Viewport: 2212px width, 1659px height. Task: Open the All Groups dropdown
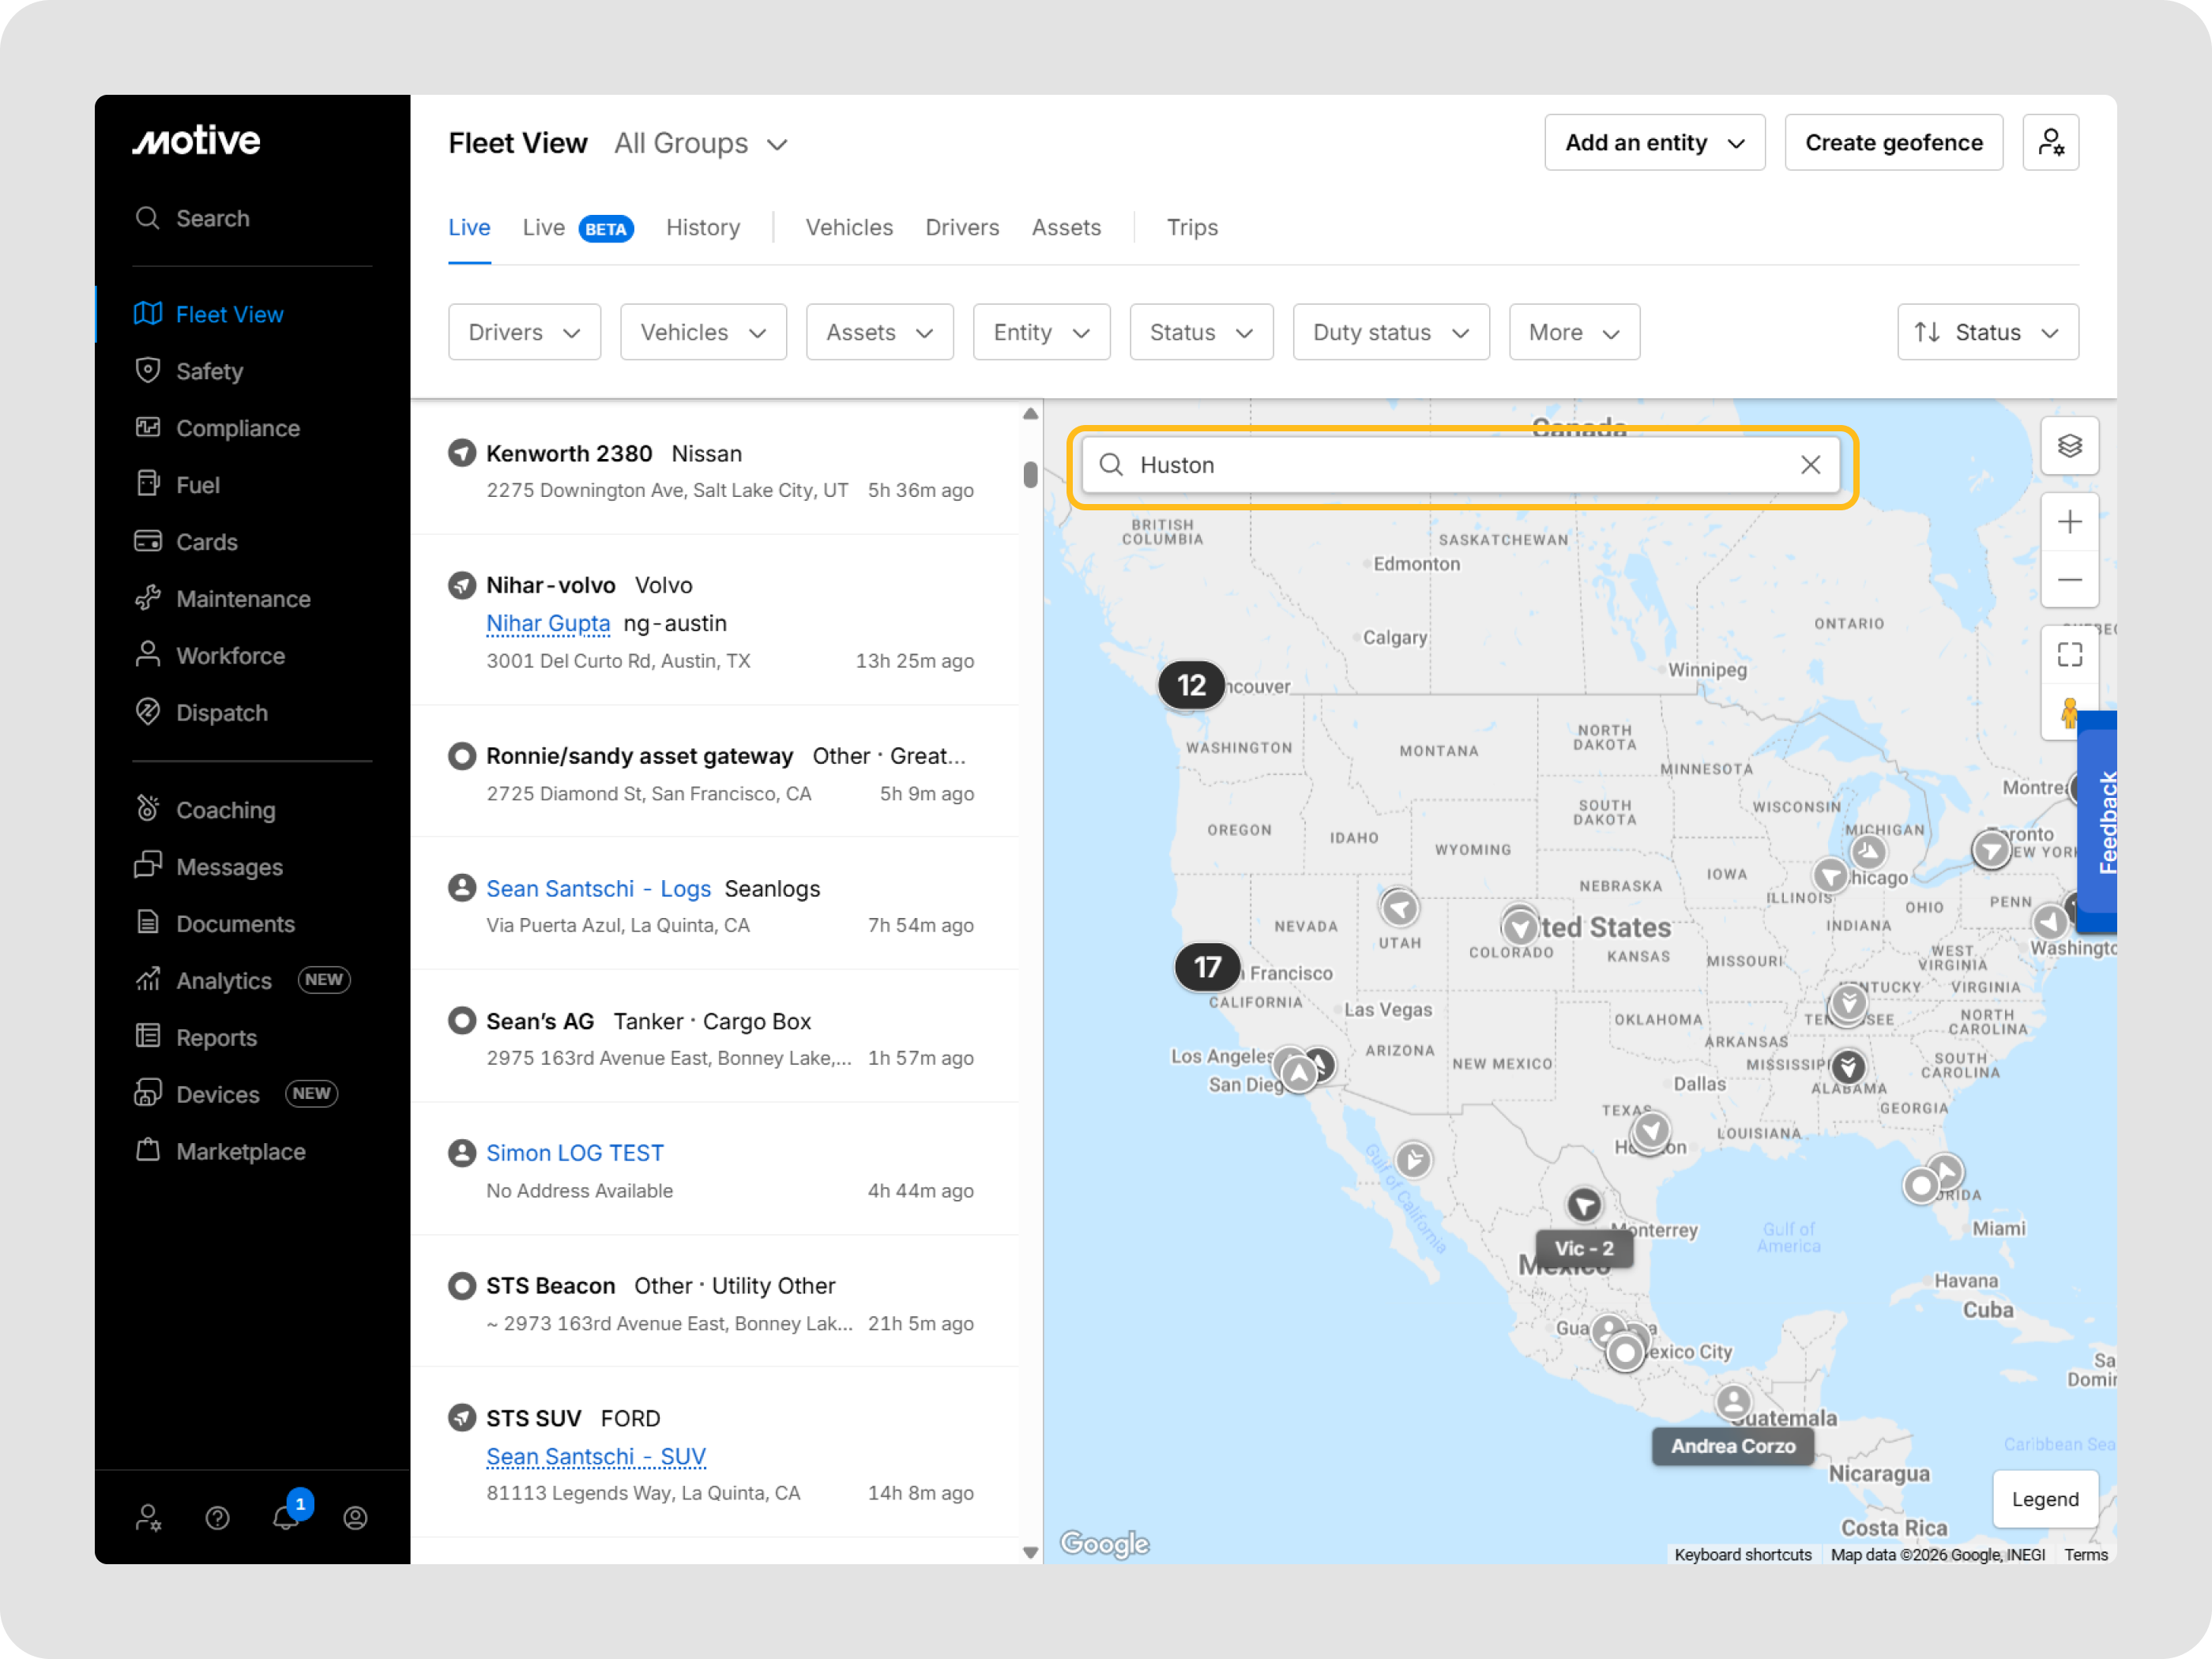pyautogui.click(x=701, y=144)
